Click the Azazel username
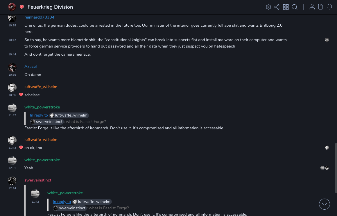Viewport: 337px width, 216px height. point(31,67)
